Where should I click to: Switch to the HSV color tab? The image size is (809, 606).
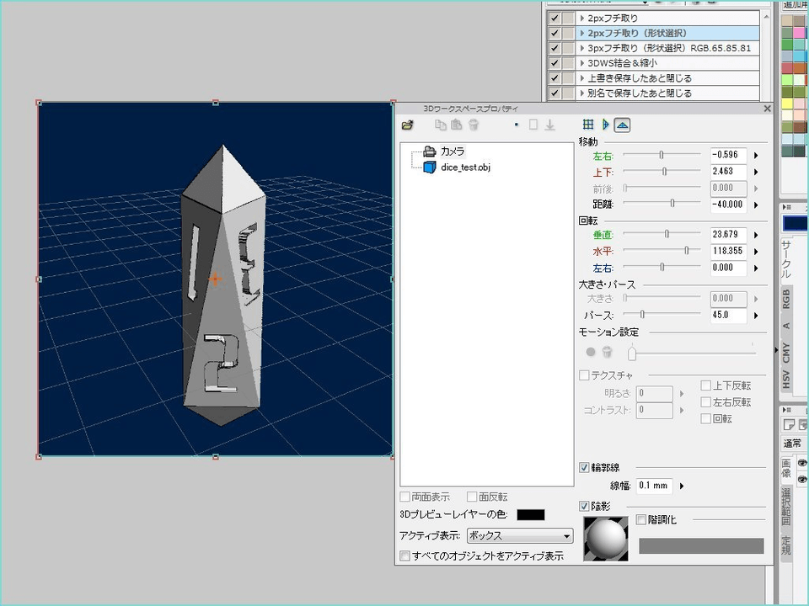(786, 378)
